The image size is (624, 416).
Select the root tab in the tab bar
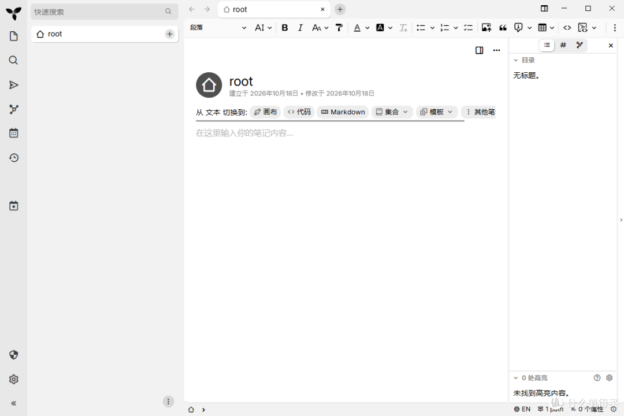tap(274, 9)
